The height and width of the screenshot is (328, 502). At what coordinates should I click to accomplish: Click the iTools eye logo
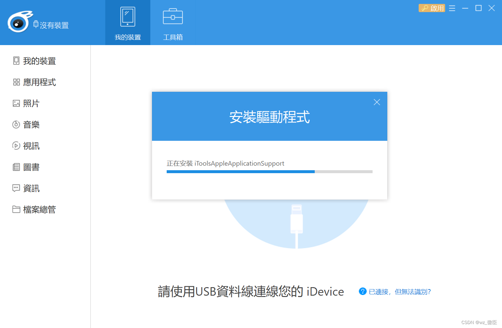(20, 22)
